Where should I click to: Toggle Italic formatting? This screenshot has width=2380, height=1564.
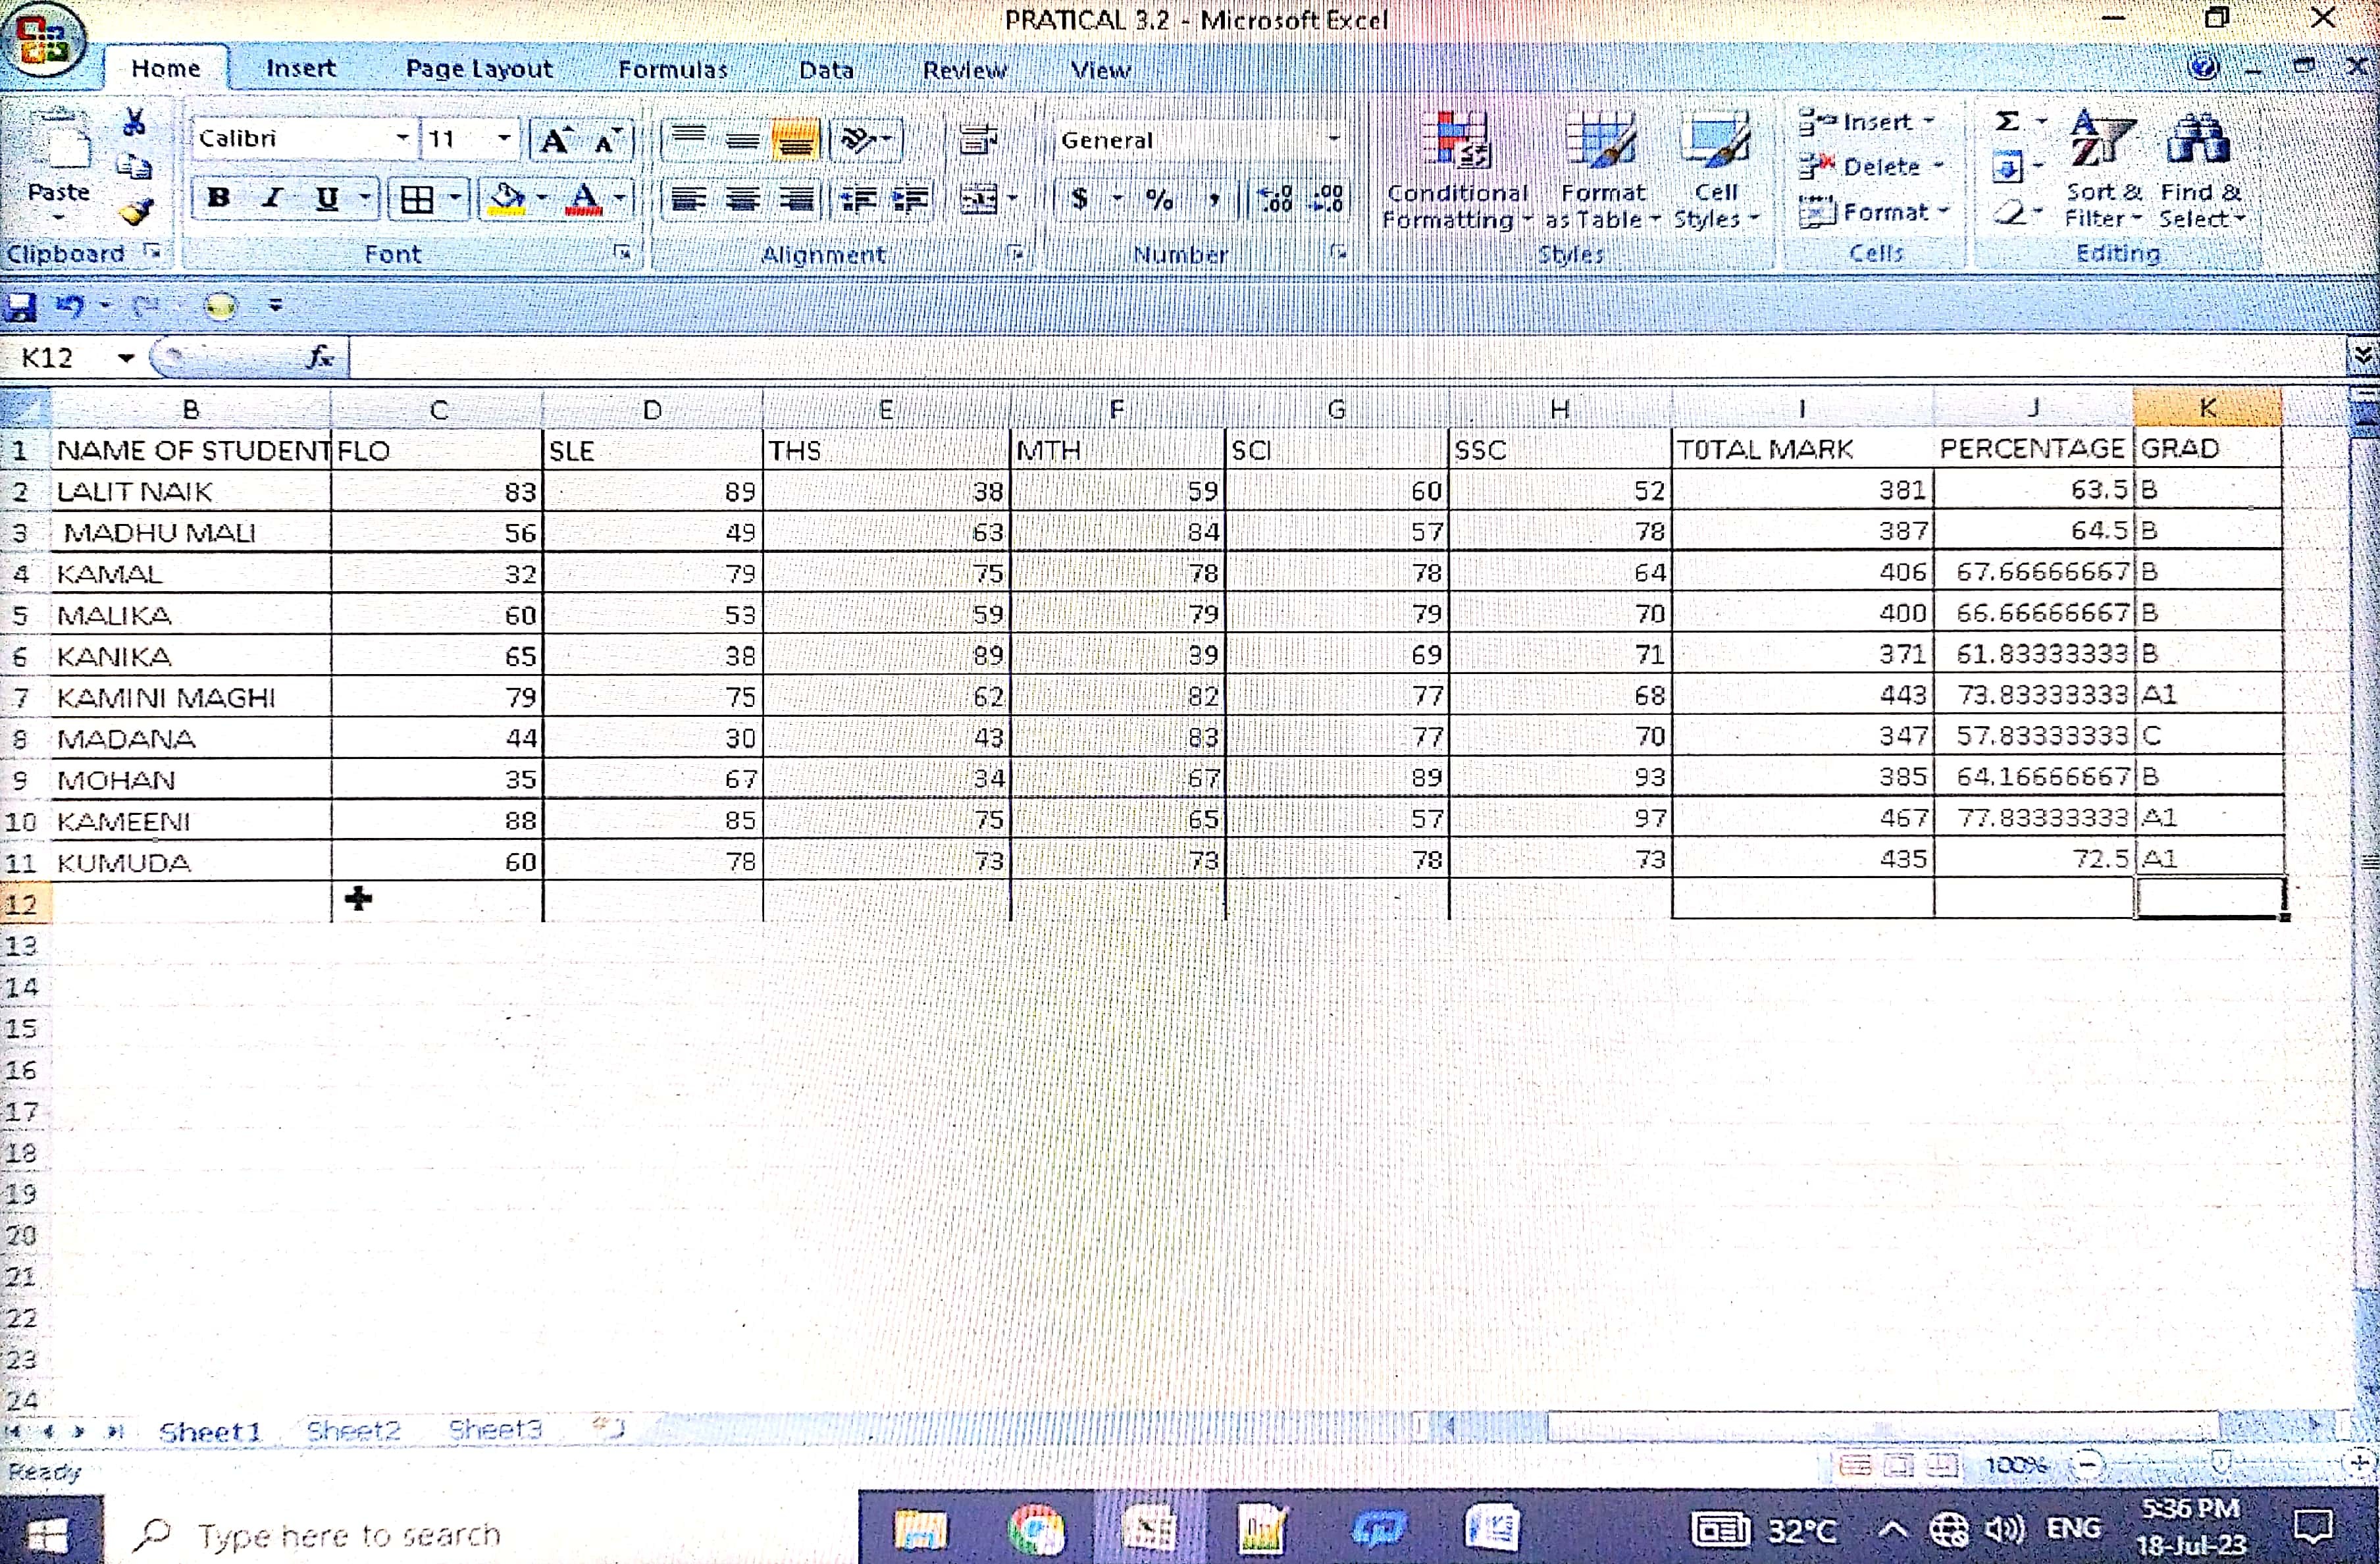coord(272,198)
